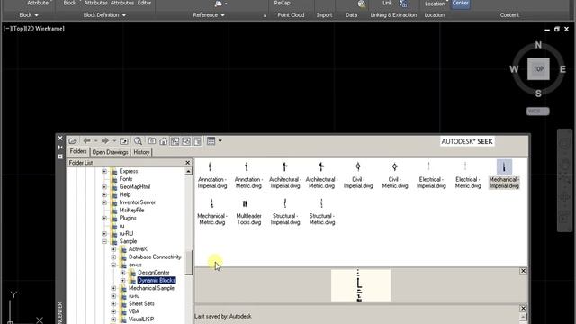
Task: Open the Block panel dropdown in ribbon
Action: [x=29, y=15]
